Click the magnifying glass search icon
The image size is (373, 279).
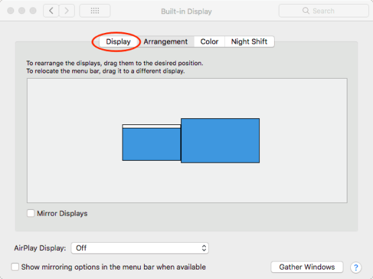pos(306,11)
